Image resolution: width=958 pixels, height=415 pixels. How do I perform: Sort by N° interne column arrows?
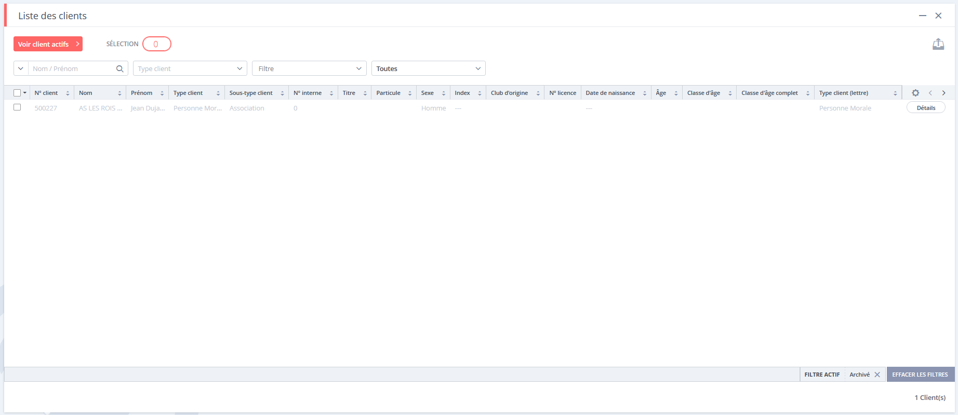point(331,93)
